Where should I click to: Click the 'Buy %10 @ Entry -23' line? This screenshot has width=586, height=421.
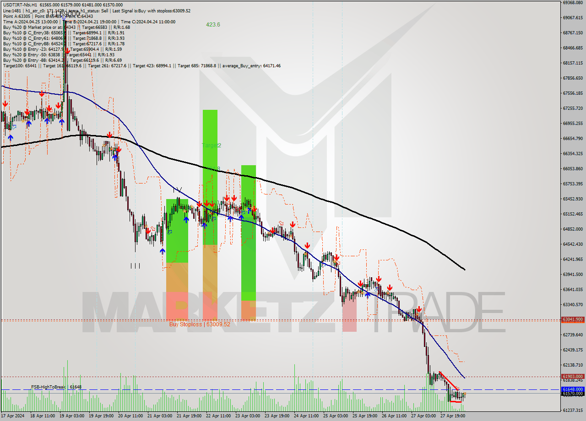point(62,49)
